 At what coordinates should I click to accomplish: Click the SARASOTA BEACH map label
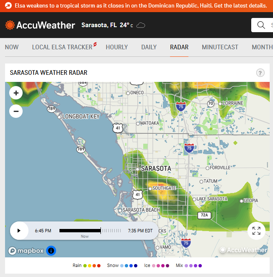pyautogui.click(x=141, y=210)
